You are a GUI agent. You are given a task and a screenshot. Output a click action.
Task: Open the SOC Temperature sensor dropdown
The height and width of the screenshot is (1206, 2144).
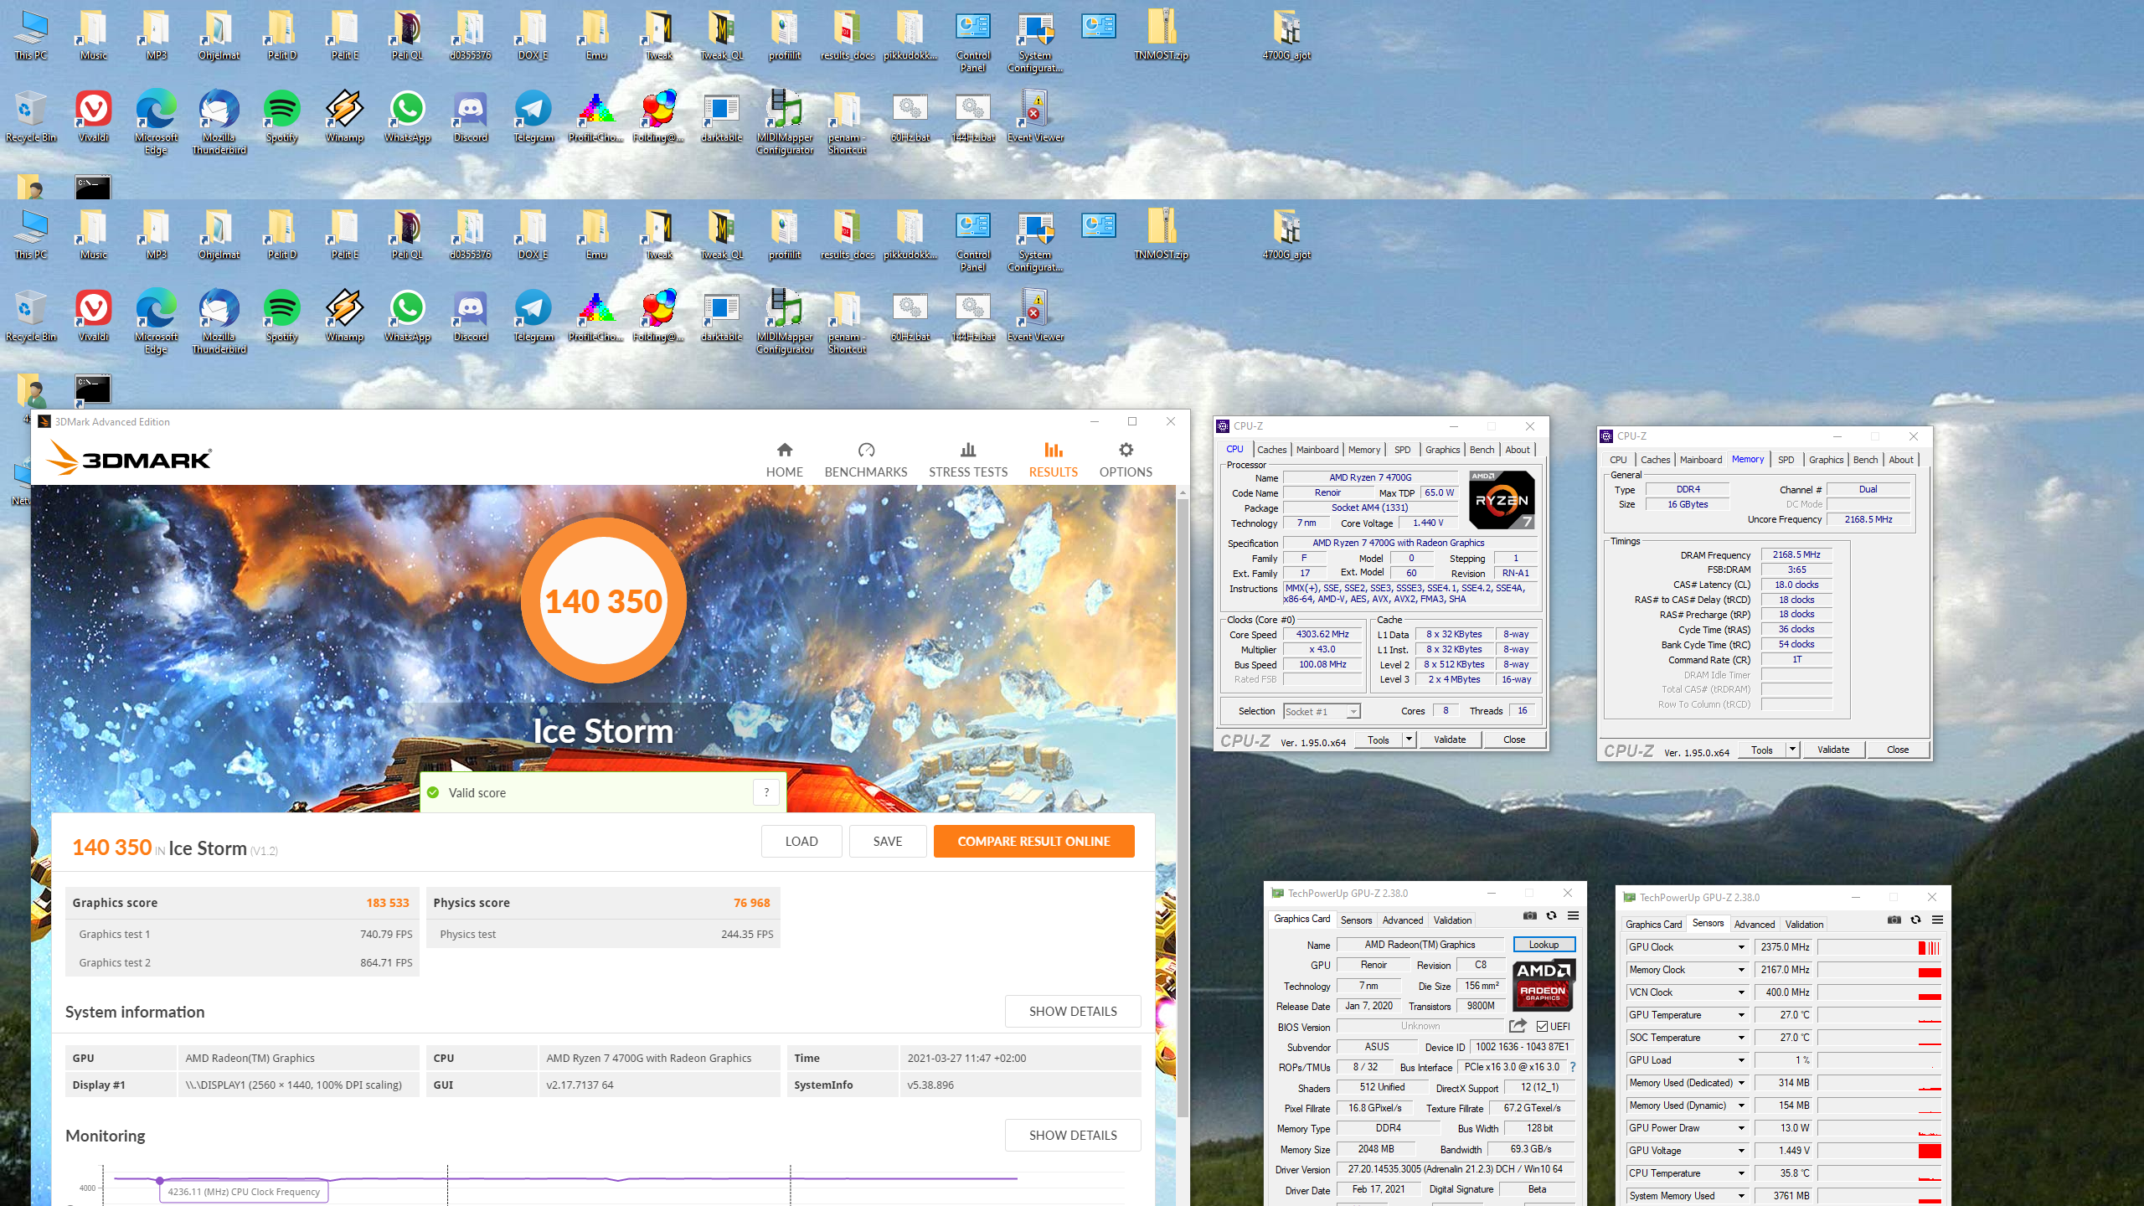[1741, 1038]
